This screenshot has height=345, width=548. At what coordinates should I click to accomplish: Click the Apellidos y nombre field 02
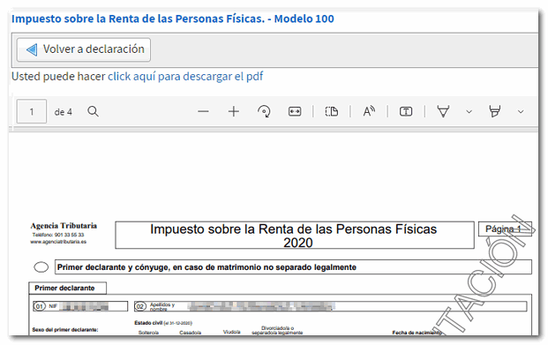pos(330,306)
